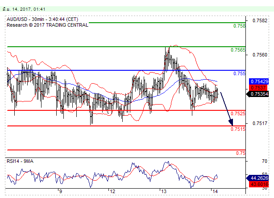
Task: Click the date axis label '13'
Action: (164, 192)
